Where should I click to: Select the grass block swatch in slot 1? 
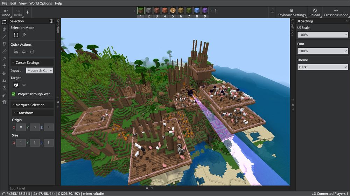pos(141,10)
